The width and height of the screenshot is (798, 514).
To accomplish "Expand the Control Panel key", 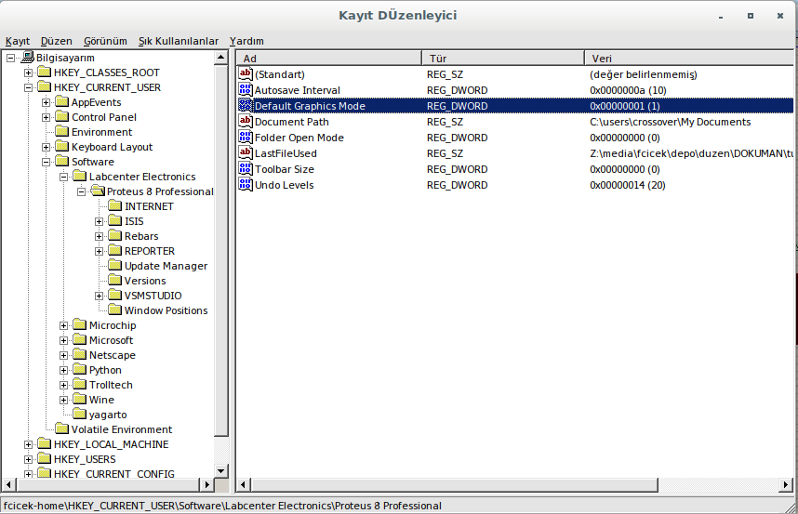I will coord(46,117).
